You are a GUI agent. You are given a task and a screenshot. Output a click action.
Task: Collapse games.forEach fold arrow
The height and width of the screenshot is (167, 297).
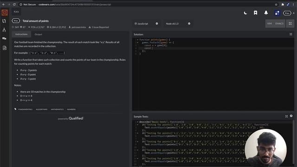138,43
